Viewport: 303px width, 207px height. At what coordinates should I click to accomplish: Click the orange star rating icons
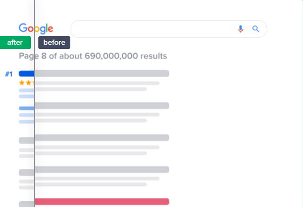coord(27,83)
